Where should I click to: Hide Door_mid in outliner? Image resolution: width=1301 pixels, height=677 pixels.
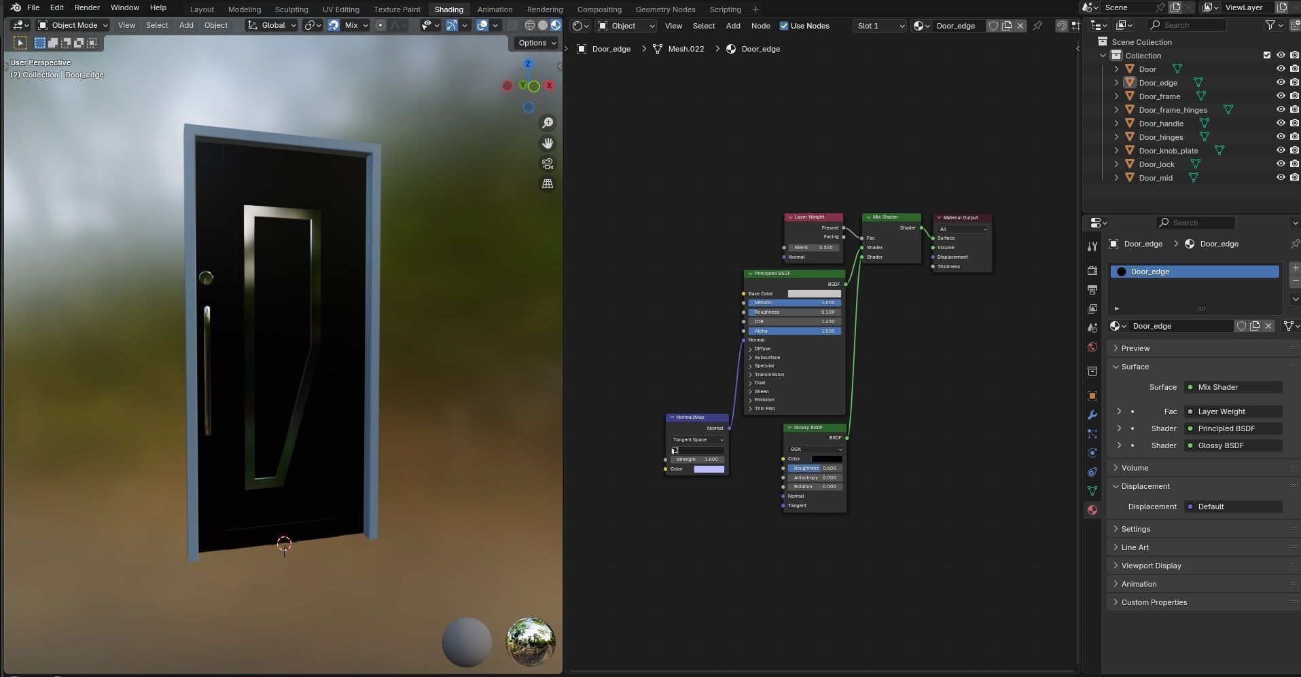1281,177
